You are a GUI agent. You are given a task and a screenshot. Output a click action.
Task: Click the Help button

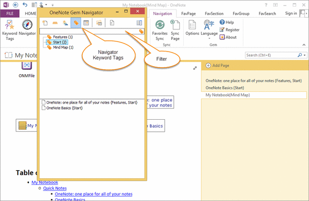click(x=227, y=22)
